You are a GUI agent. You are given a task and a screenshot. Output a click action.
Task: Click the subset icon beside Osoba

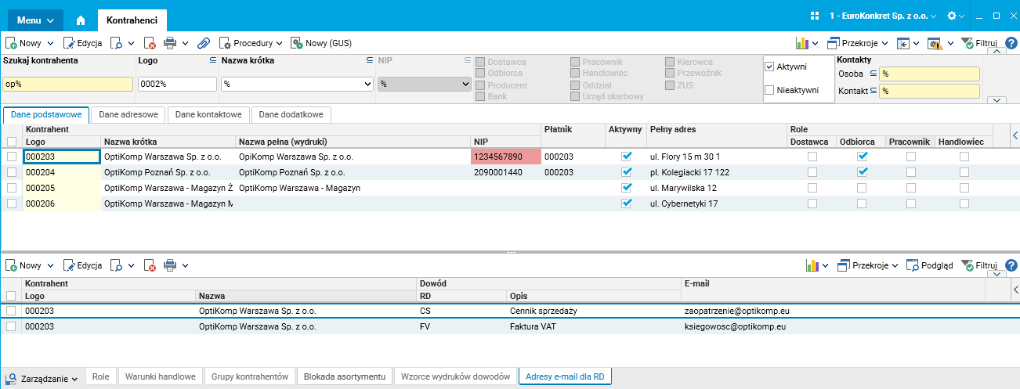coord(873,74)
